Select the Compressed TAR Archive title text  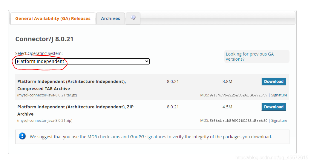[x=72, y=85]
